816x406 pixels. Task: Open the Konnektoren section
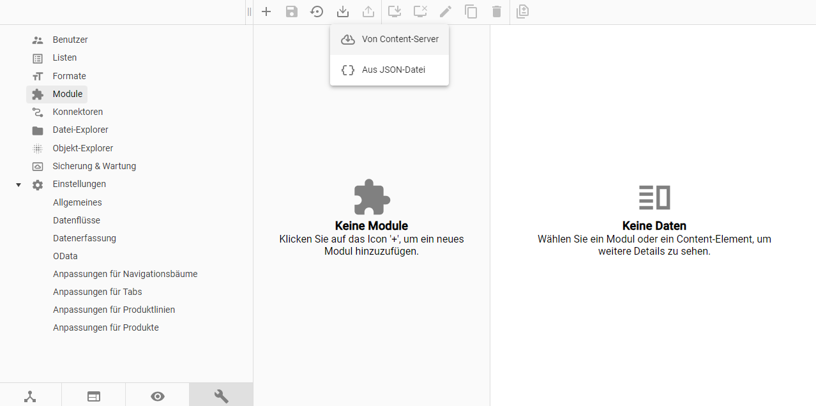(x=77, y=112)
